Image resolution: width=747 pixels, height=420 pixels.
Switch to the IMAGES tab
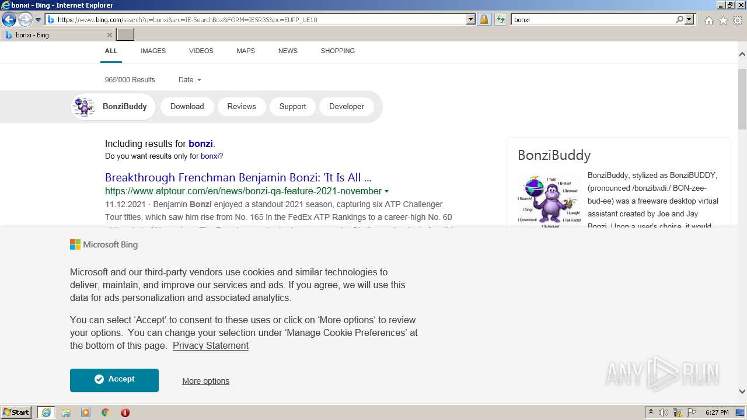pyautogui.click(x=153, y=51)
